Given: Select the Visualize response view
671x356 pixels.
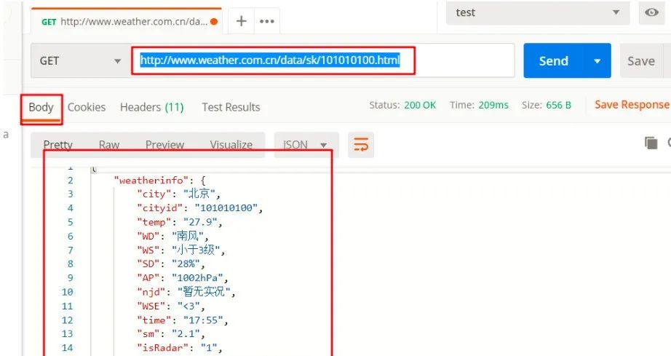Looking at the screenshot, I should tap(231, 145).
